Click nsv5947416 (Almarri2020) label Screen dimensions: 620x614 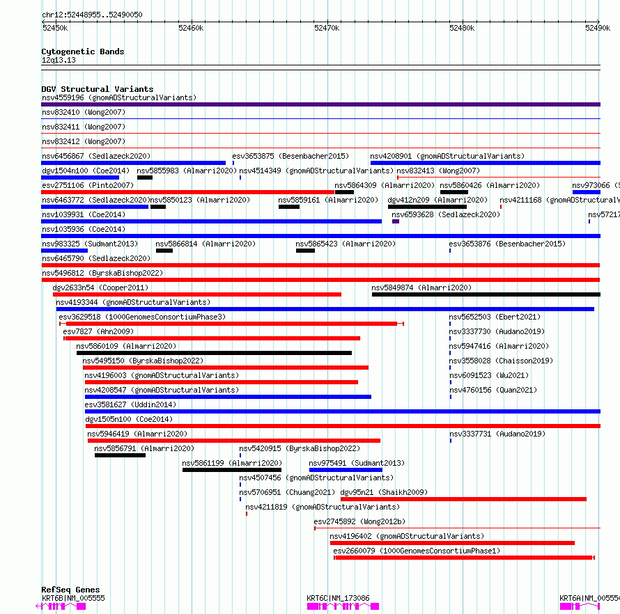[x=499, y=346]
